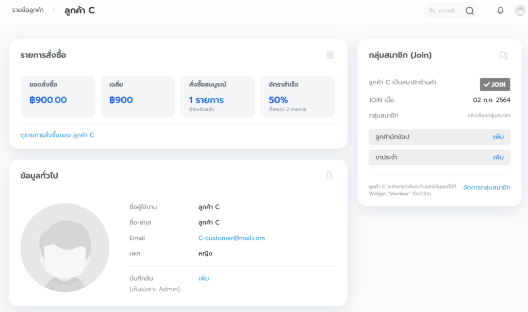Click the search magnifier icon

[469, 11]
